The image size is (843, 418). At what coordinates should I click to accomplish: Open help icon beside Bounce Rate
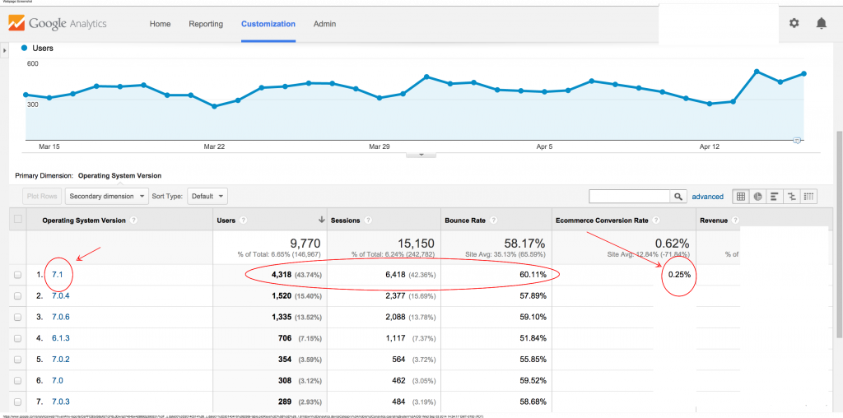tap(493, 221)
